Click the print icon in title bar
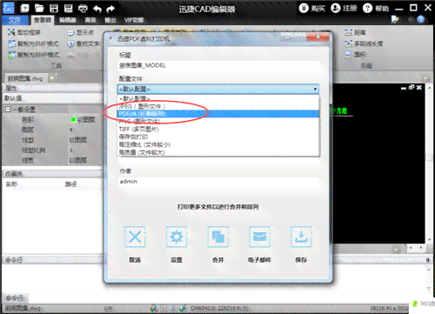 [x=83, y=9]
